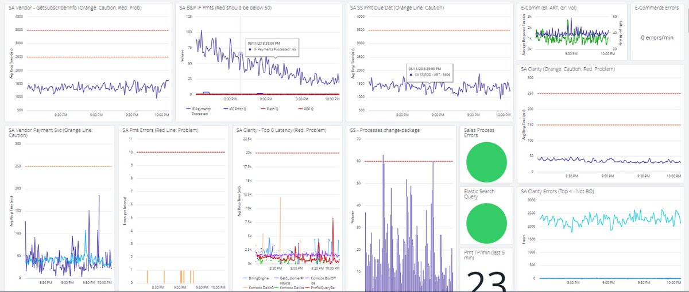This screenshot has height=292, width=689.
Task: Click the red 20k line in Top 6 Latency
Action: [x=298, y=153]
